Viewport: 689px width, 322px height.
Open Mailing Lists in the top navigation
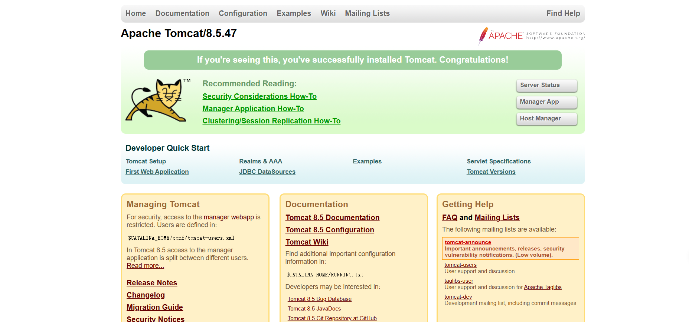(368, 13)
